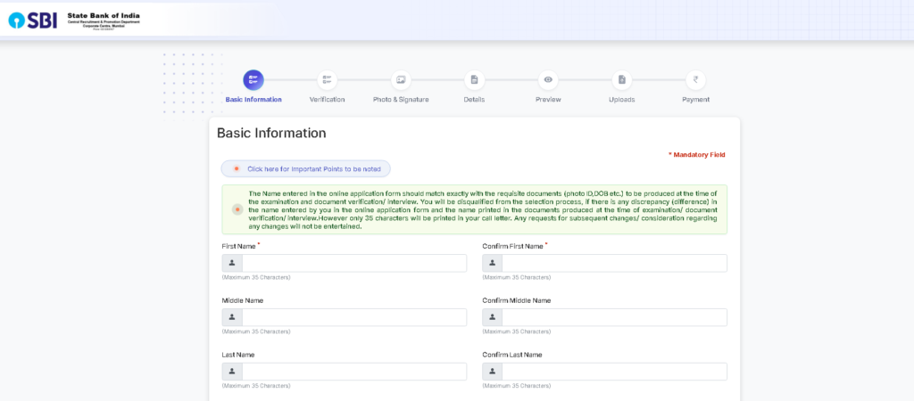Screen dimensions: 914x401
Task: Focus the Last Name input field
Action: pos(354,372)
